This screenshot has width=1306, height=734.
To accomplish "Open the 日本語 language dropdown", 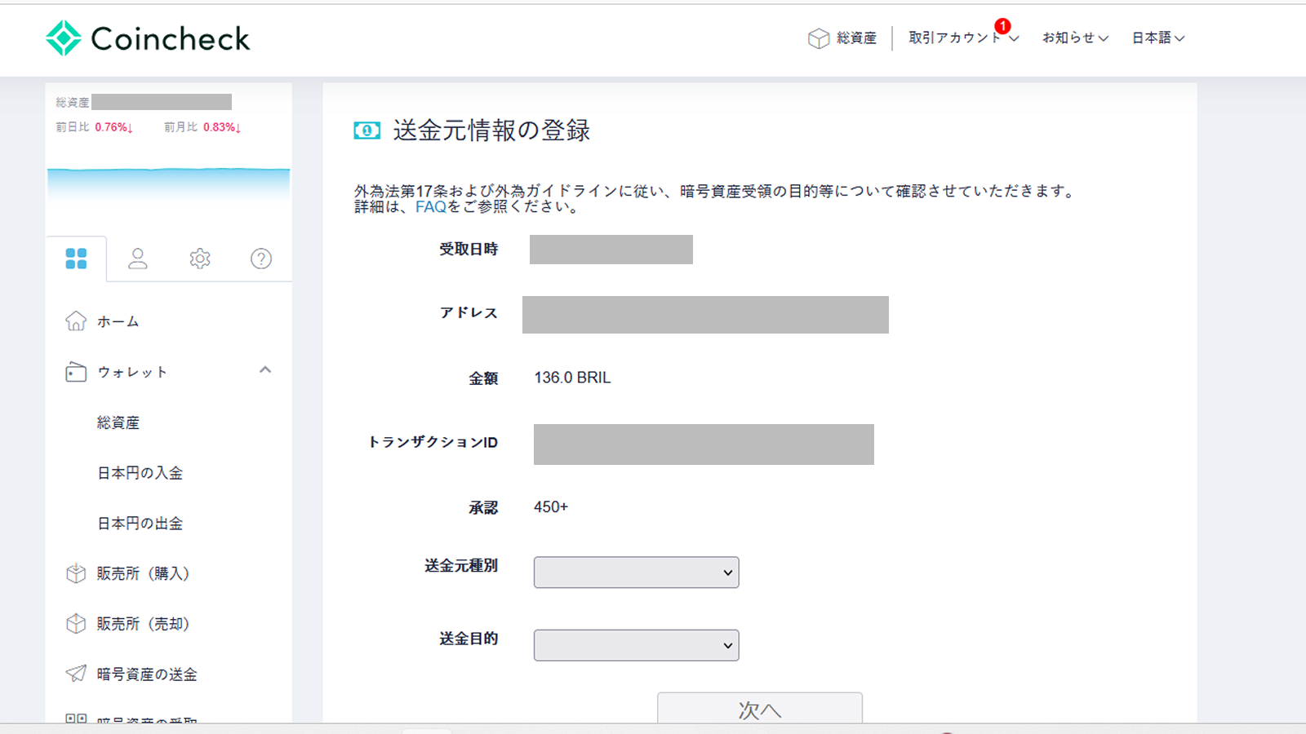I will pos(1156,38).
